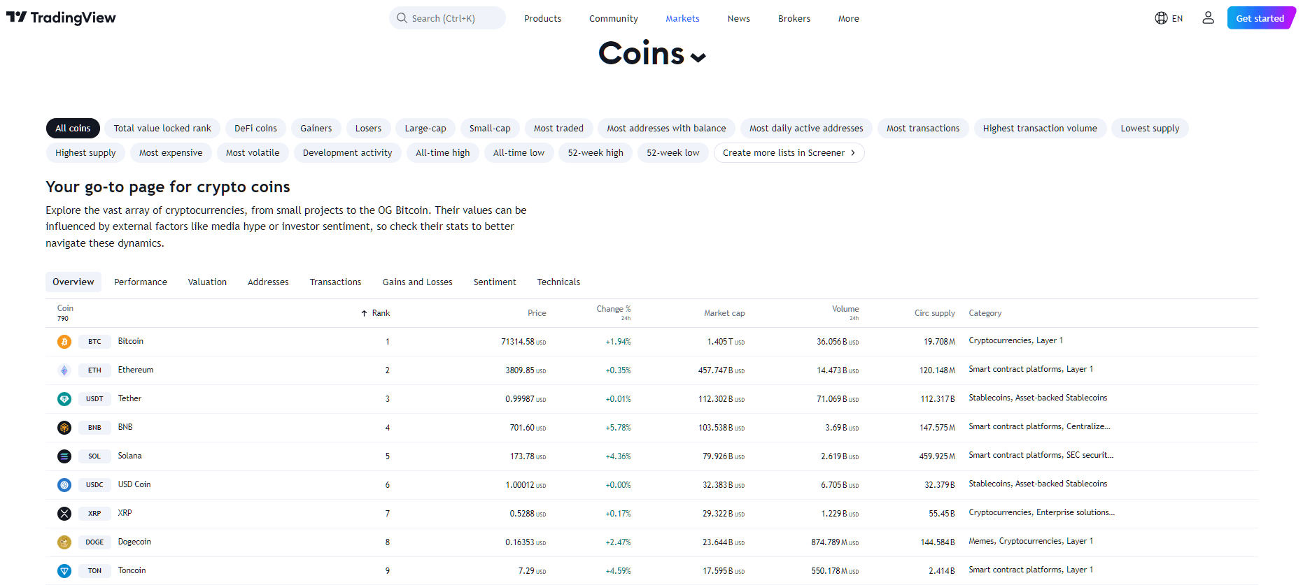
Task: Open the Ethereum name link
Action: click(x=136, y=370)
